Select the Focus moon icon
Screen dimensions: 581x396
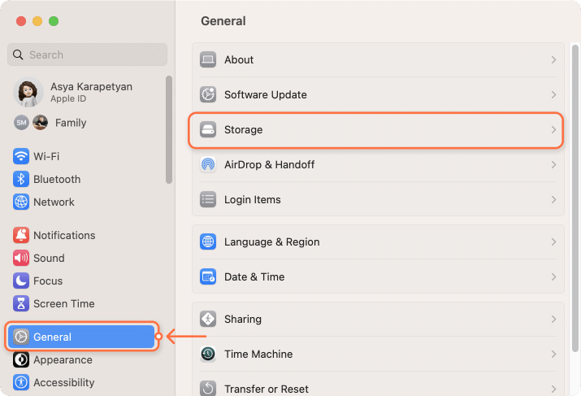pyautogui.click(x=21, y=281)
